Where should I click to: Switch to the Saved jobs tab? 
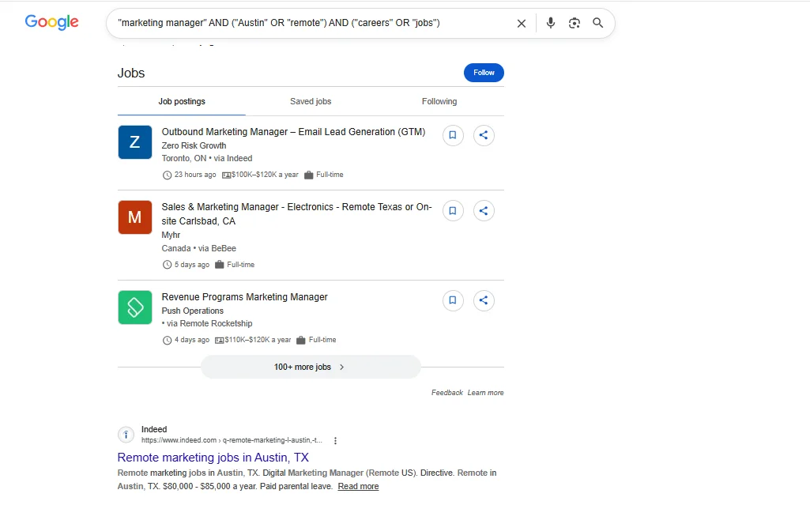(311, 101)
